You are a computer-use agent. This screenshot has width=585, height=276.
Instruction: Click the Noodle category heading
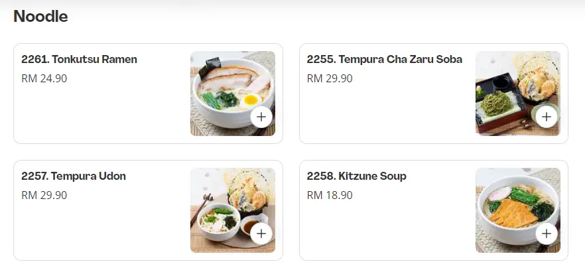(x=40, y=17)
